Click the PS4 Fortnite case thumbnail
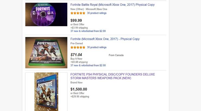Screen dimensions: 201x111 click(46, 92)
